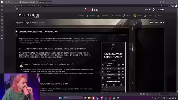Expand the Equipment crossed-swords nav menu
178x100 pixels.
click(115, 16)
